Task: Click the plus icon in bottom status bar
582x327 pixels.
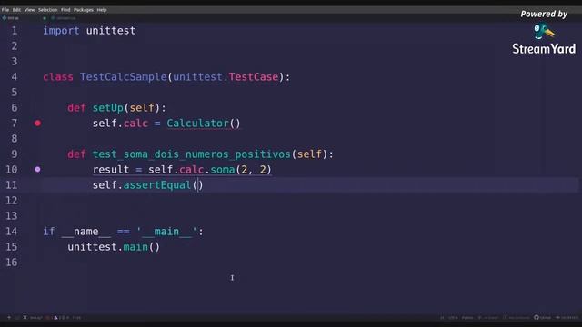Action: click(9, 317)
